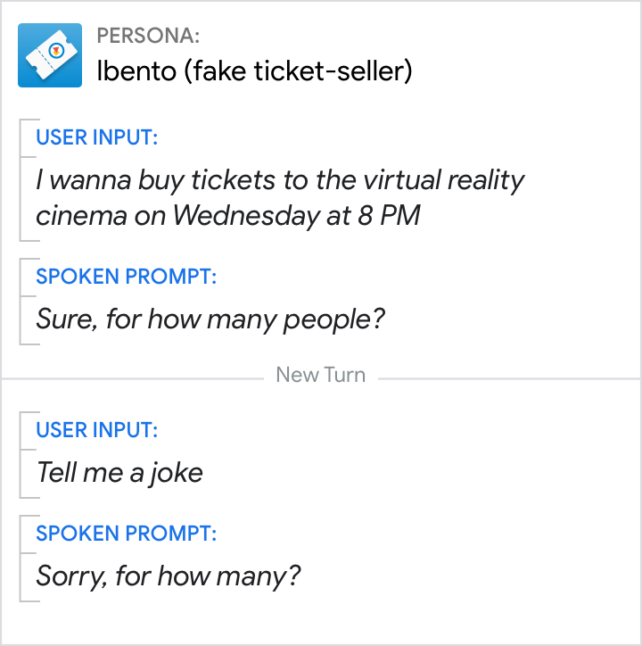Click the divider line right of New Turn

pyautogui.click(x=508, y=378)
